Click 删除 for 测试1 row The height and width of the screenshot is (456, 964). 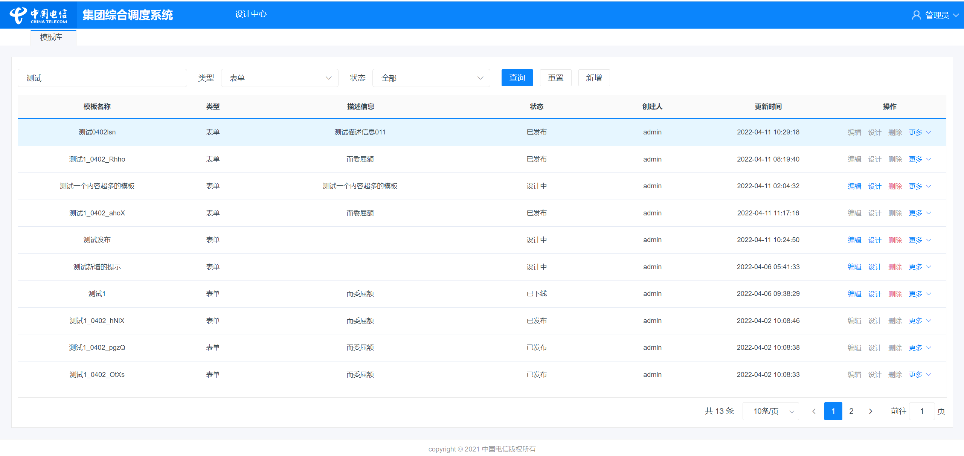(895, 294)
